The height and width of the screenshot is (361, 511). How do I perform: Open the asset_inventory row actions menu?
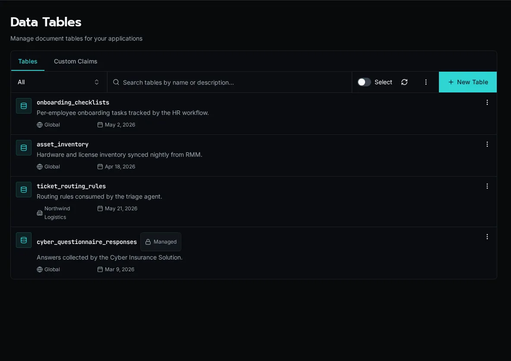pyautogui.click(x=487, y=144)
